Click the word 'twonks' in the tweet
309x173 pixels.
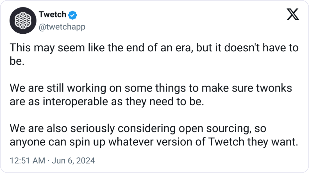point(274,88)
